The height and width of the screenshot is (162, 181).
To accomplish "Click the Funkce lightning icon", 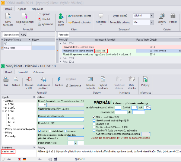I will (59, 79).
